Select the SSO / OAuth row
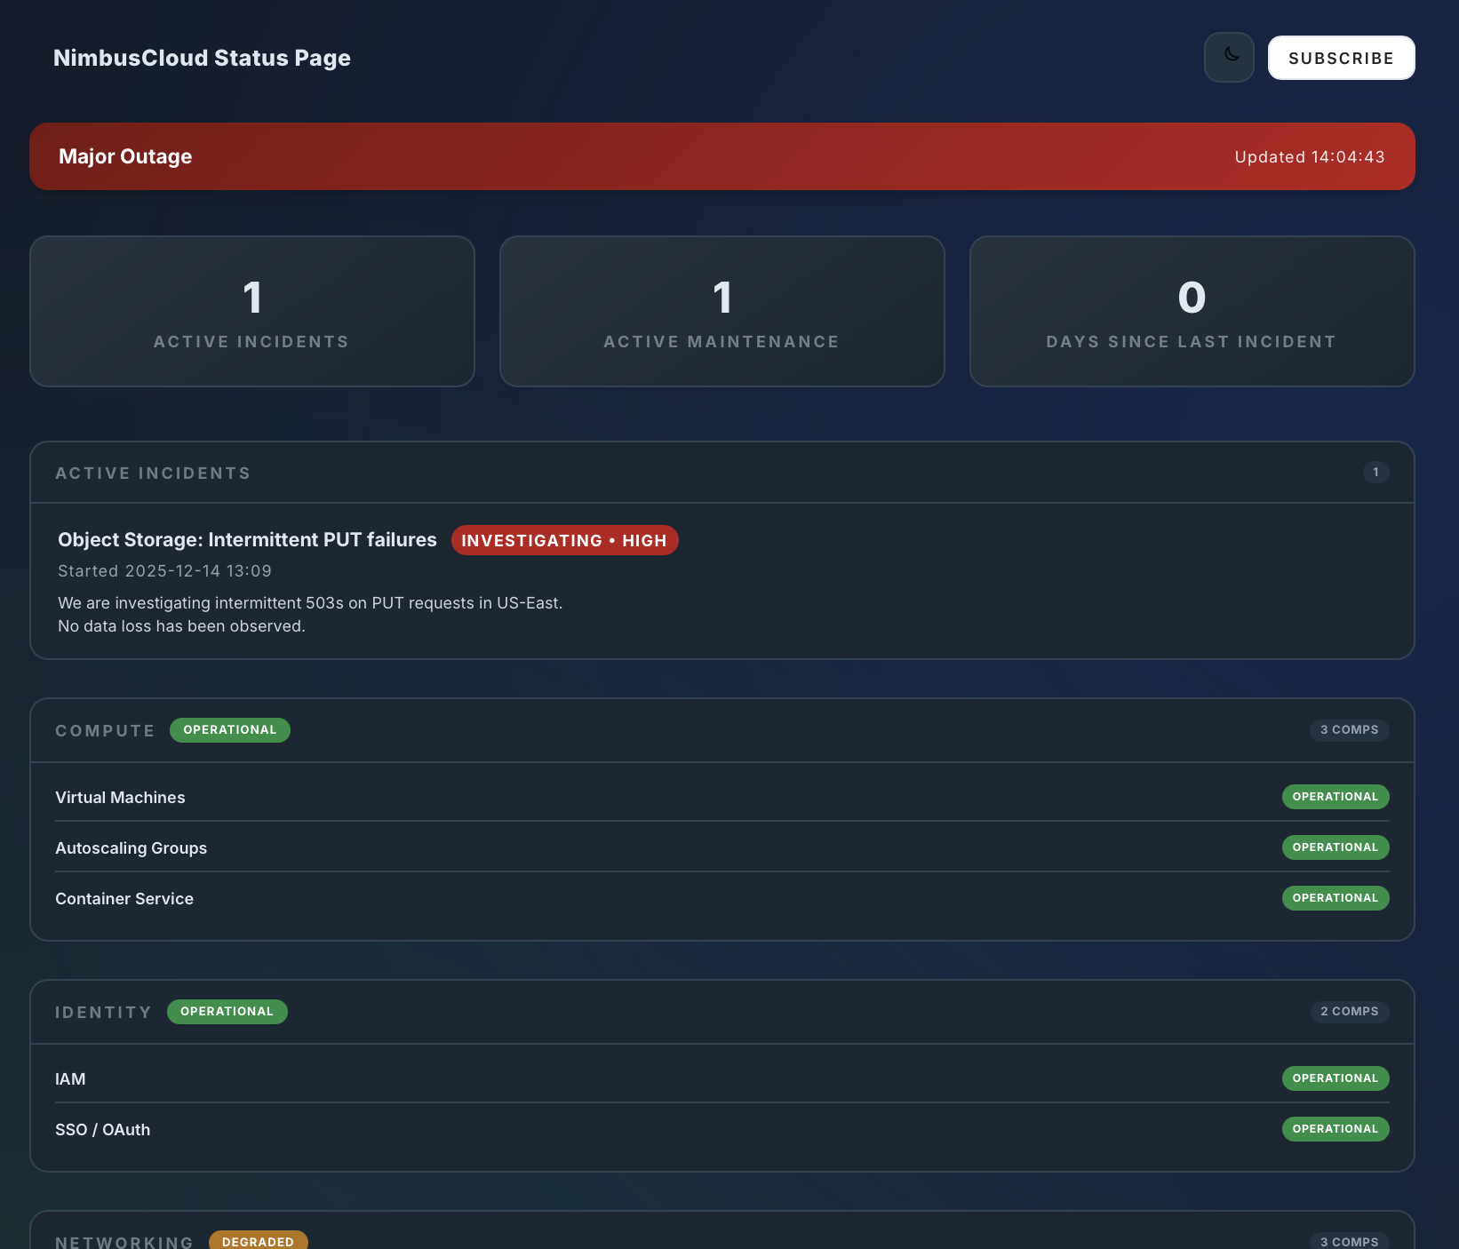 pos(722,1129)
